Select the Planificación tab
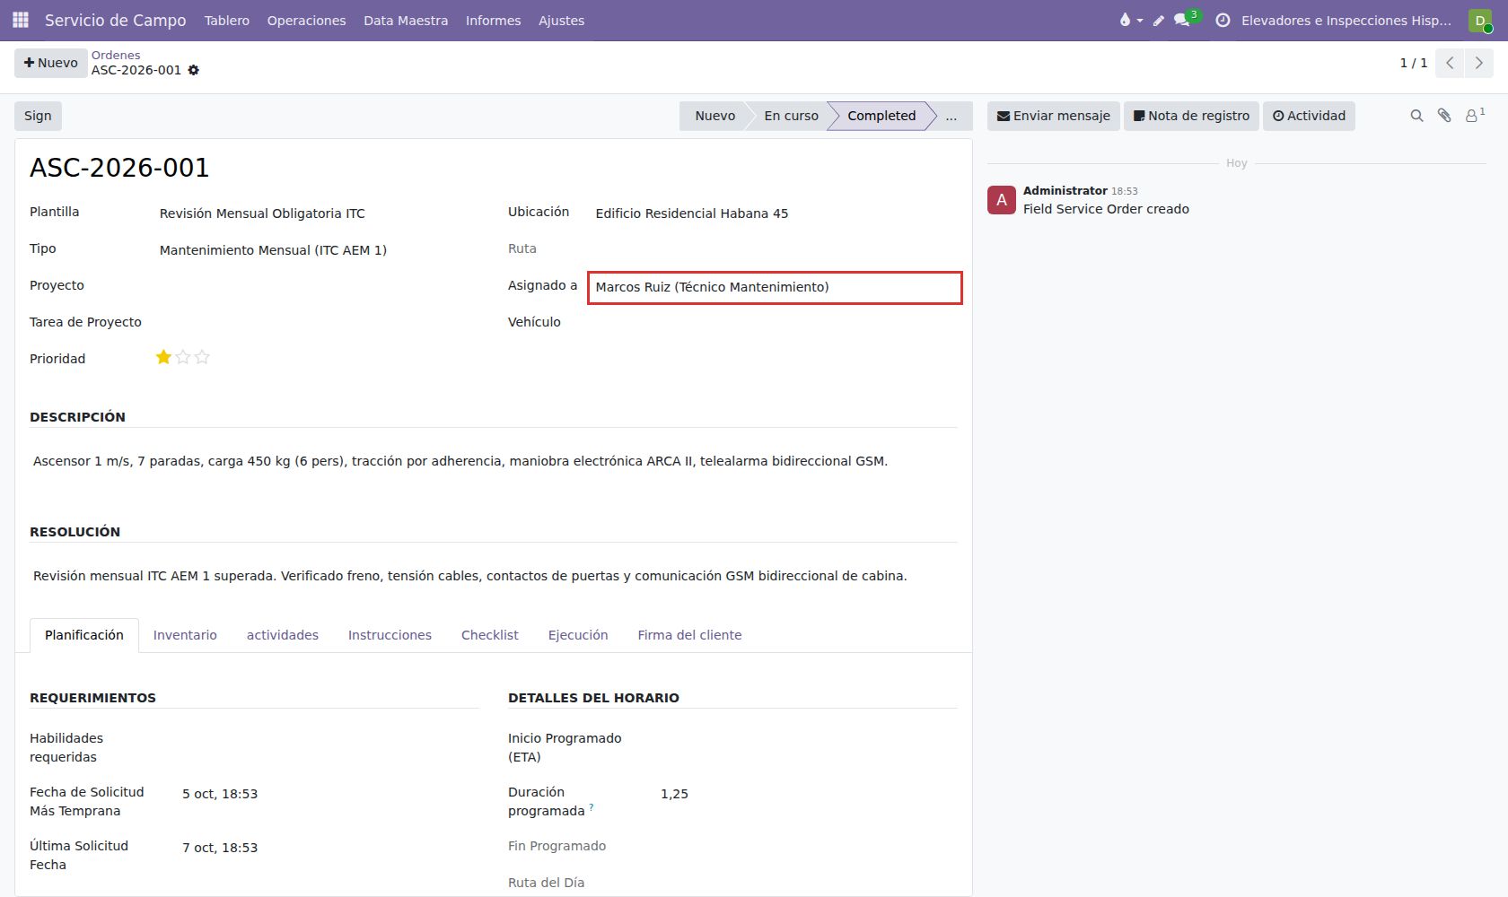The width and height of the screenshot is (1508, 897). pos(84,635)
